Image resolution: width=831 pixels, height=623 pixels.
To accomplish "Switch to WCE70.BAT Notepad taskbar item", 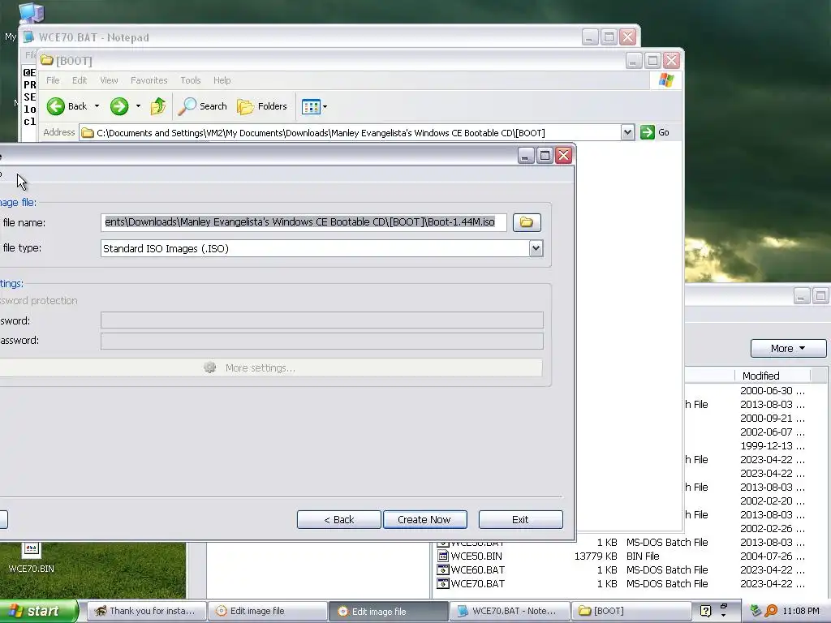I will pyautogui.click(x=510, y=612).
